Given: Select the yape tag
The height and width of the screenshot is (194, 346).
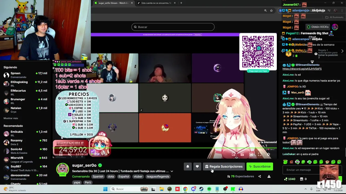Looking at the screenshot, I should pos(77,182).
